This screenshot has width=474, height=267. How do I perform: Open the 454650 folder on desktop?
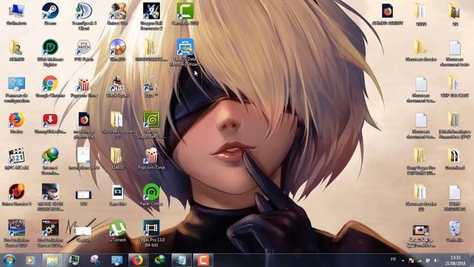118,158
